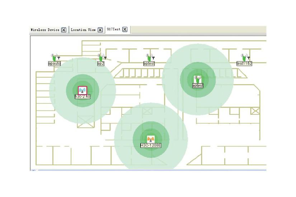Click the aptest label in the right coverage circle

198,86
